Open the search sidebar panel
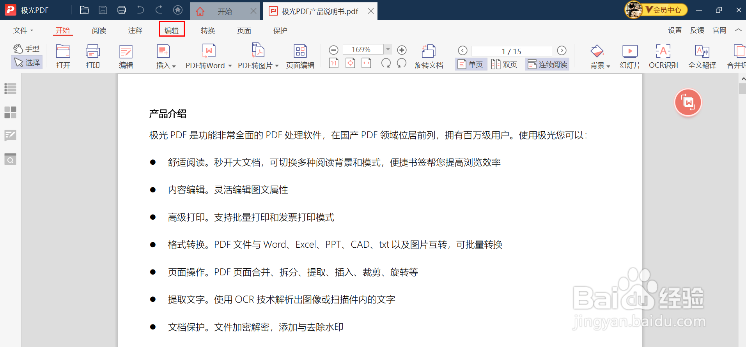 10,159
